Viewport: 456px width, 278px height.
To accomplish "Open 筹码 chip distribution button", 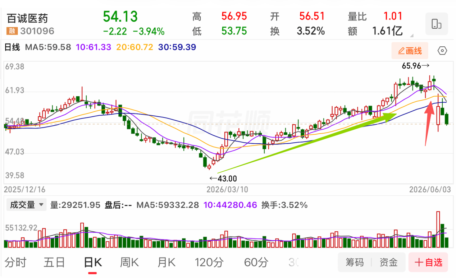I will [x=355, y=262].
